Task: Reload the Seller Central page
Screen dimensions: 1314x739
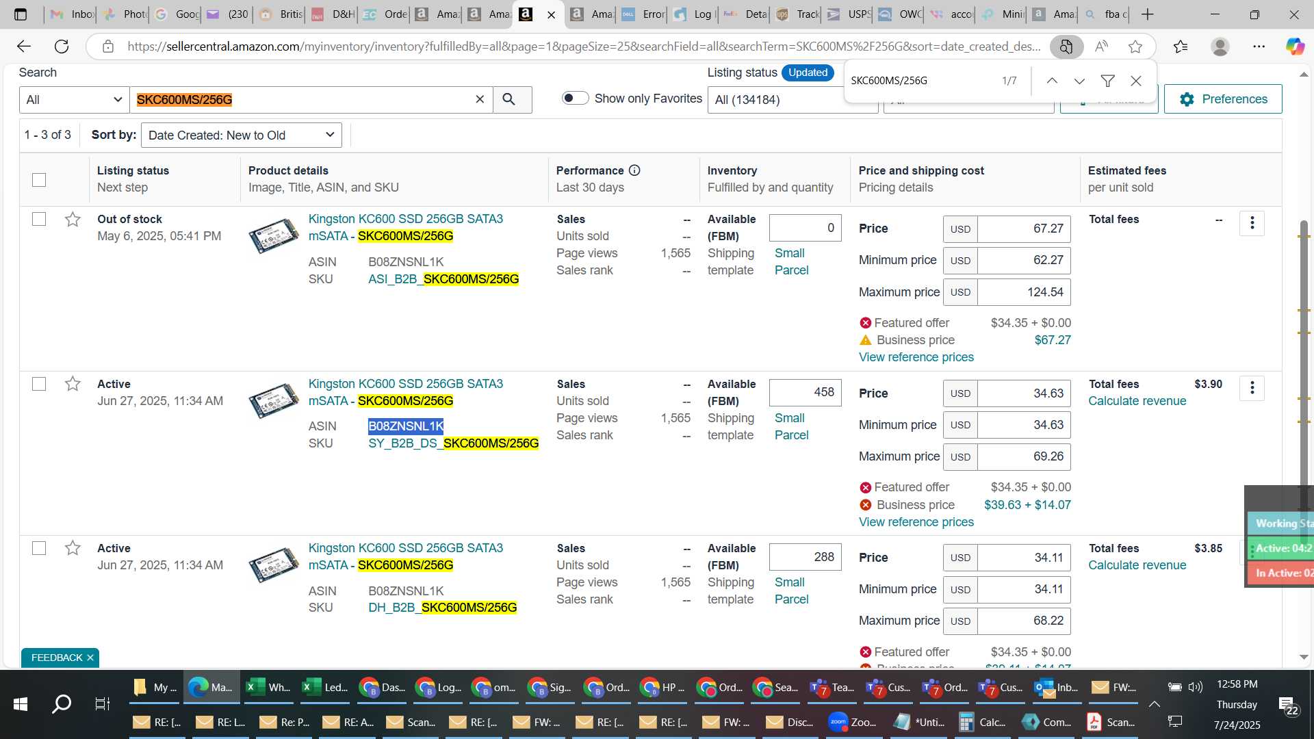Action: (x=62, y=47)
